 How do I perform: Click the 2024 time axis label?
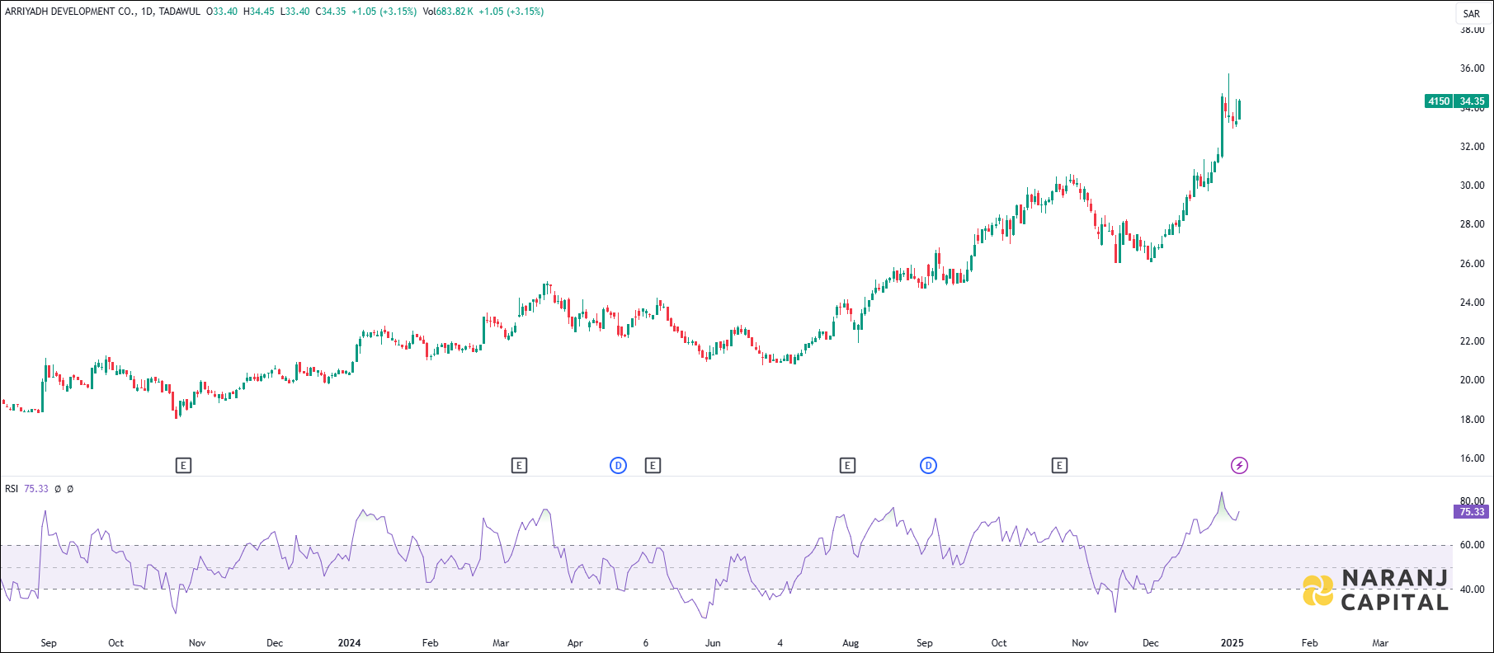(349, 643)
